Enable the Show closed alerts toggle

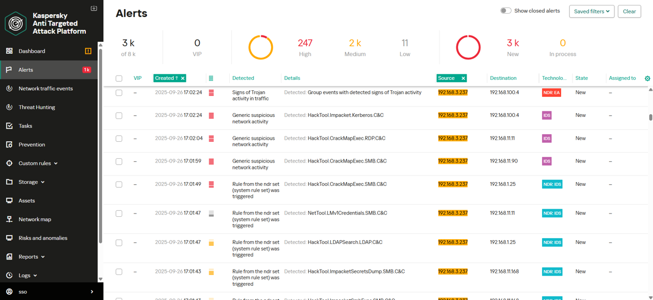tap(505, 11)
